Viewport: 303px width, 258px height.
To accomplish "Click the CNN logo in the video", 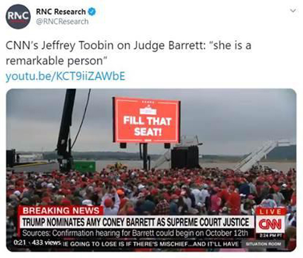I will [x=270, y=224].
